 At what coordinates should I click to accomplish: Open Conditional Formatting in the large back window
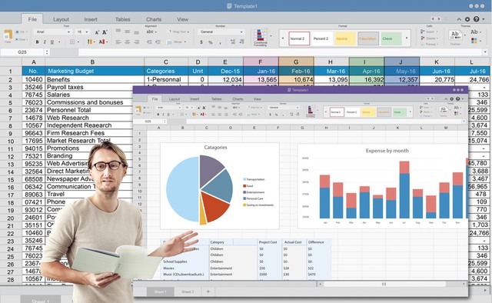[x=261, y=38]
